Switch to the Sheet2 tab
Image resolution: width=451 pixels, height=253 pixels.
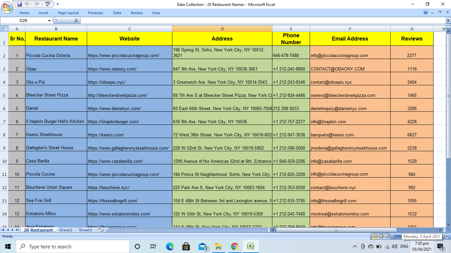click(65, 230)
